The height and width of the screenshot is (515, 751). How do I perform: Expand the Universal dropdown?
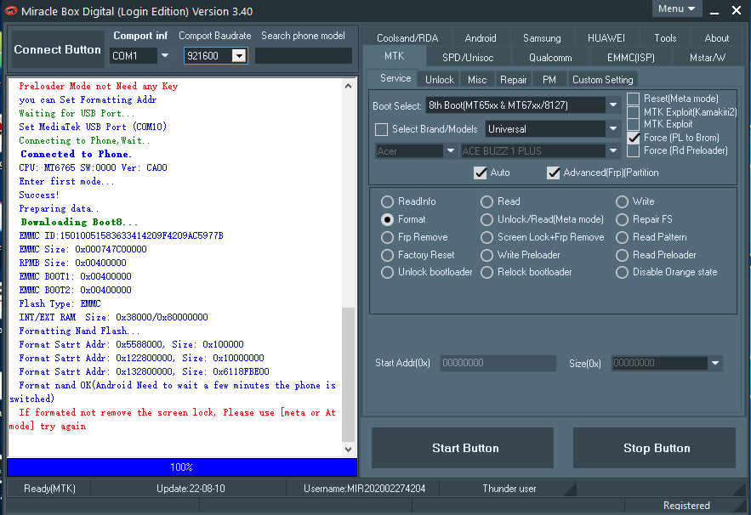coord(613,129)
